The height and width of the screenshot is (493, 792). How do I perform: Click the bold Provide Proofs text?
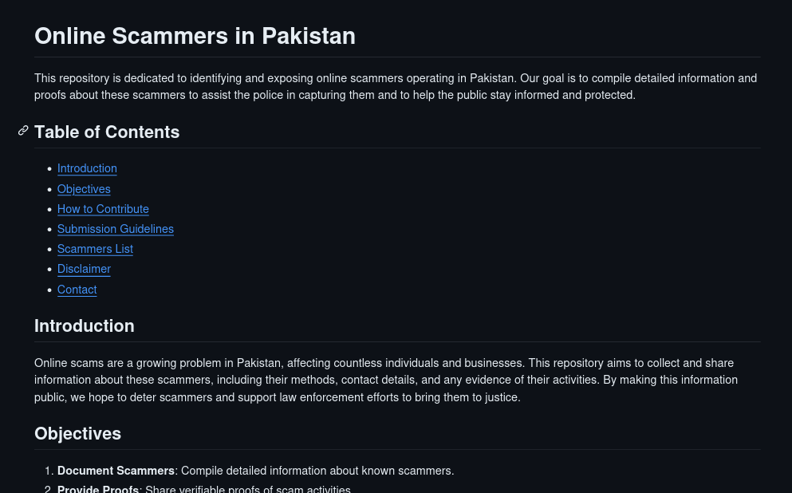point(98,489)
